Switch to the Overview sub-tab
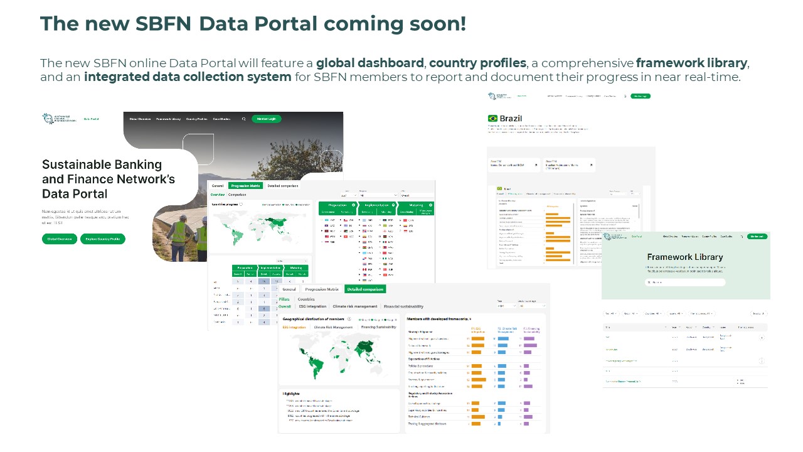The width and height of the screenshot is (803, 452). [218, 195]
